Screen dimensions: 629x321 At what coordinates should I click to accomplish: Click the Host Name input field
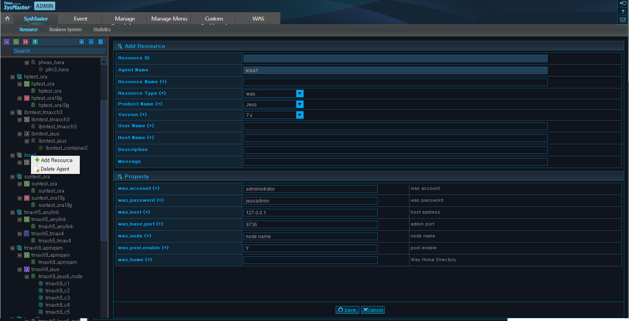click(x=395, y=138)
